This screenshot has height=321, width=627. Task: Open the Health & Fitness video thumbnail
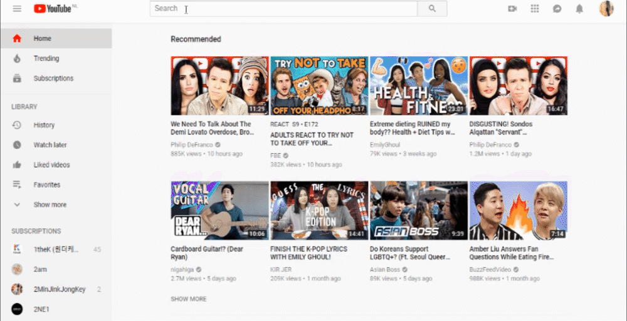coord(419,86)
